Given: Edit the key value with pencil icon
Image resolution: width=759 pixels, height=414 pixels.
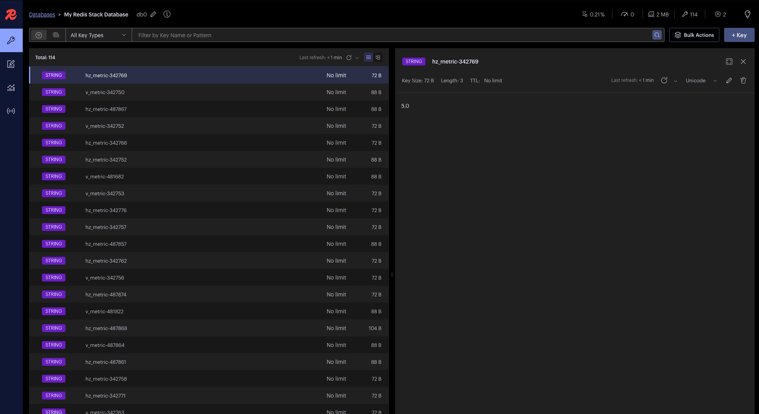Looking at the screenshot, I should coord(729,80).
